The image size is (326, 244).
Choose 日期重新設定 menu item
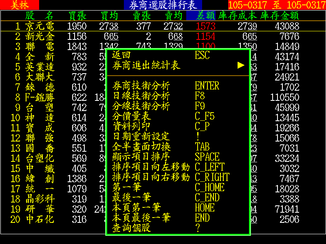tap(141, 137)
